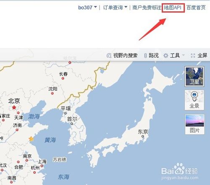Click the 全屏 fullscreen icon

tap(193, 55)
